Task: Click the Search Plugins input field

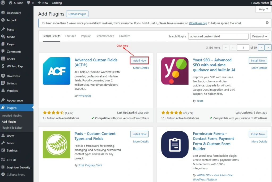Action: [x=218, y=36]
